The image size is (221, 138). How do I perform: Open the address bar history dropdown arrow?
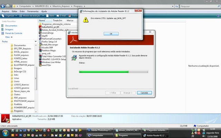[x=173, y=6]
